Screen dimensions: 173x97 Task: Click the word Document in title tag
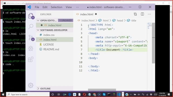[113, 50]
